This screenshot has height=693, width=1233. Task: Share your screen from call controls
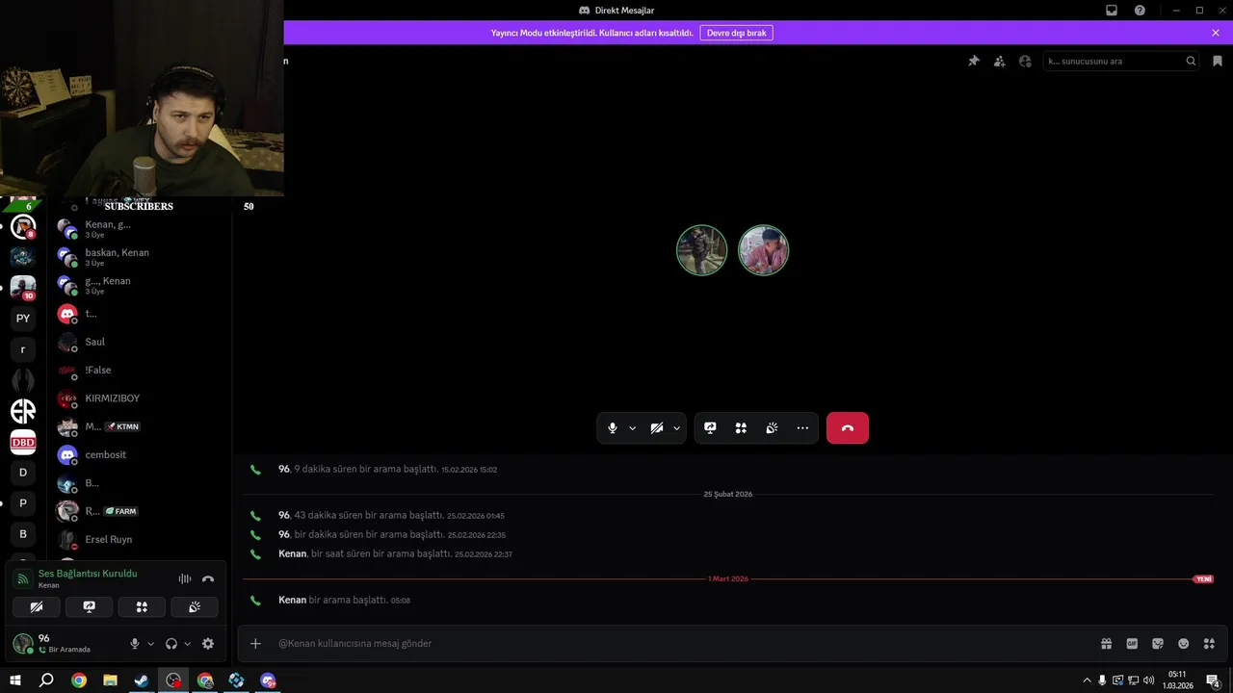(x=710, y=428)
